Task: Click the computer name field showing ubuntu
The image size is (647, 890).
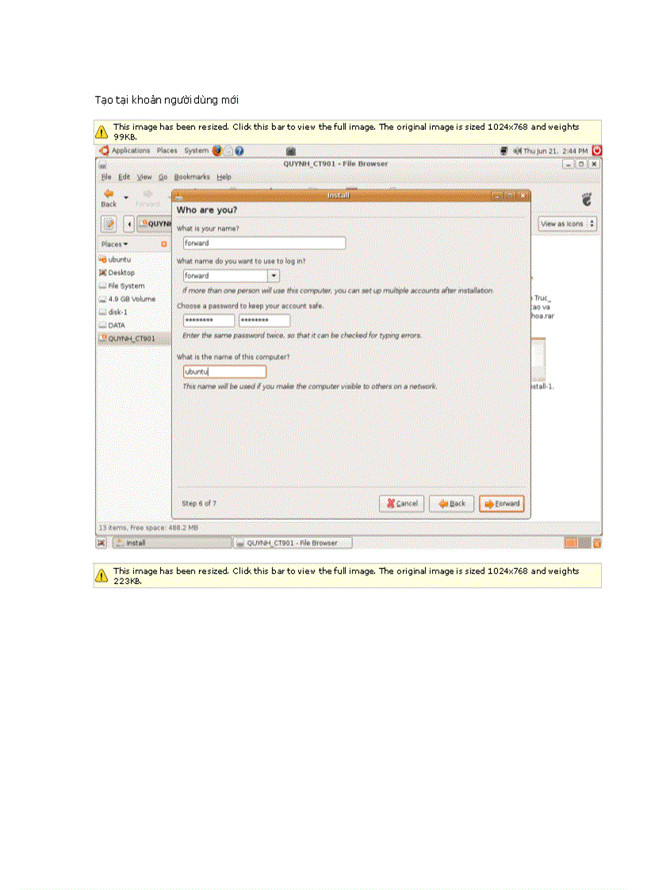Action: click(x=224, y=371)
